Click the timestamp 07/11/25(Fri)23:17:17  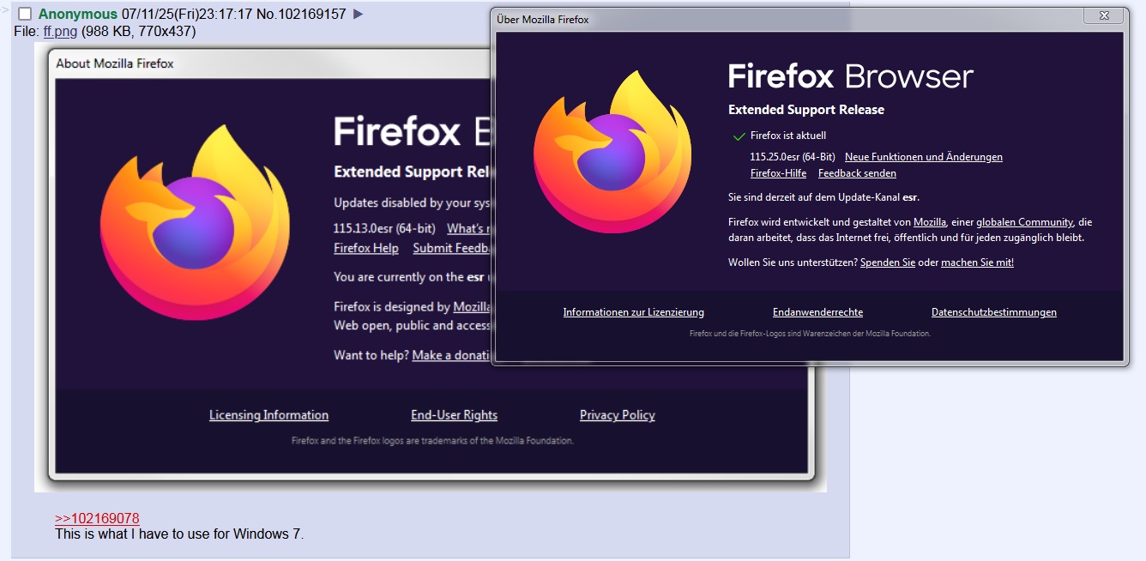point(186,14)
